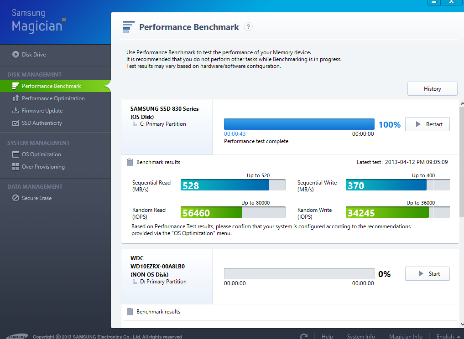Click the "Sequential Read (MB/s)" label

(151, 186)
